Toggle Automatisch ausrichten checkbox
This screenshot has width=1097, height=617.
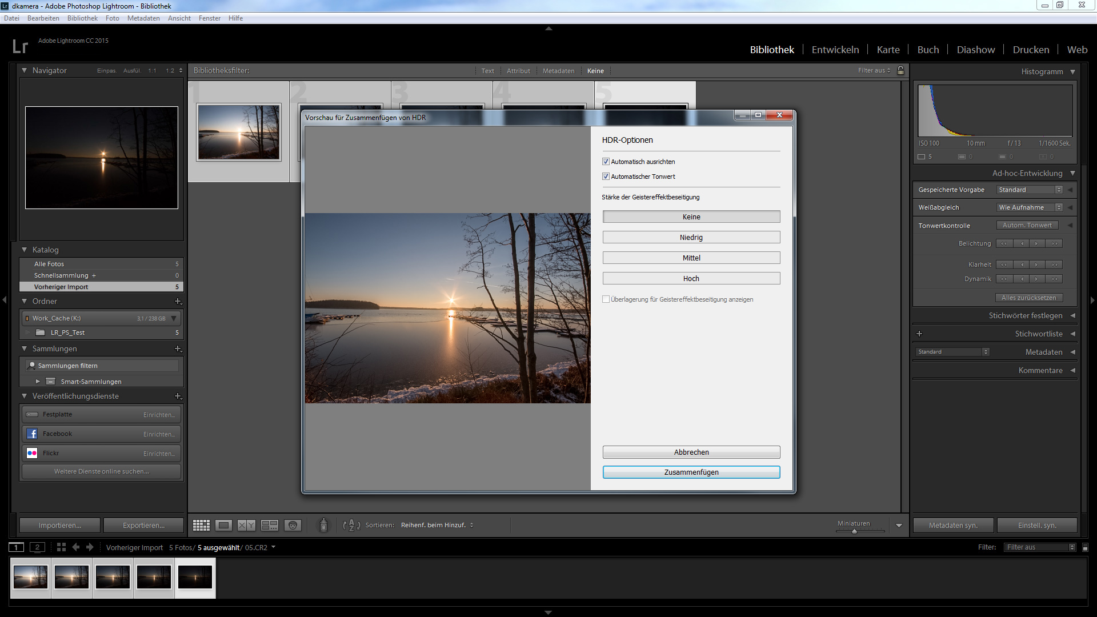[606, 162]
